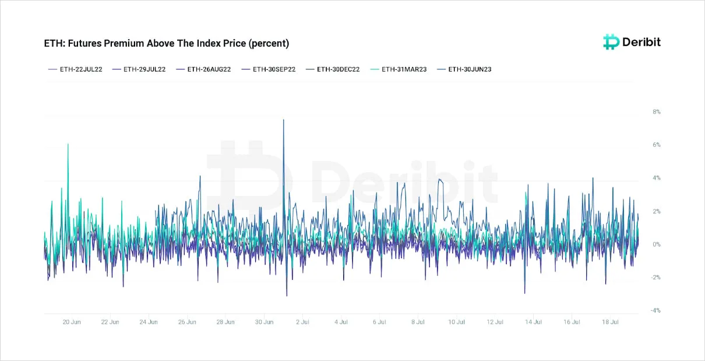Click the '8%' y-axis label

[656, 111]
